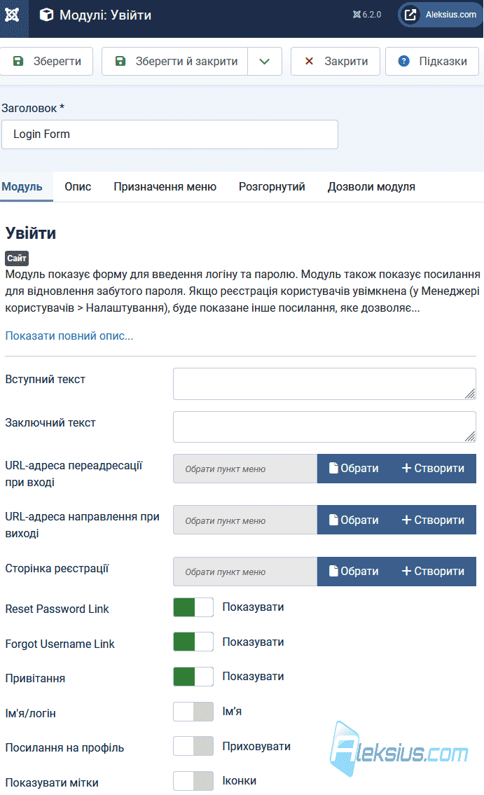Click the Увійти heading
484x795 pixels.
coord(30,233)
